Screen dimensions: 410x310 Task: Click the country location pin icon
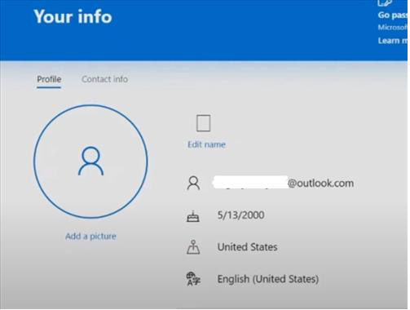193,247
